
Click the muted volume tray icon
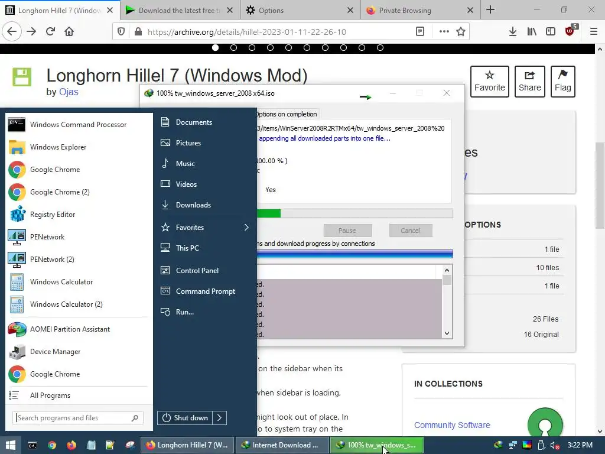(x=555, y=445)
